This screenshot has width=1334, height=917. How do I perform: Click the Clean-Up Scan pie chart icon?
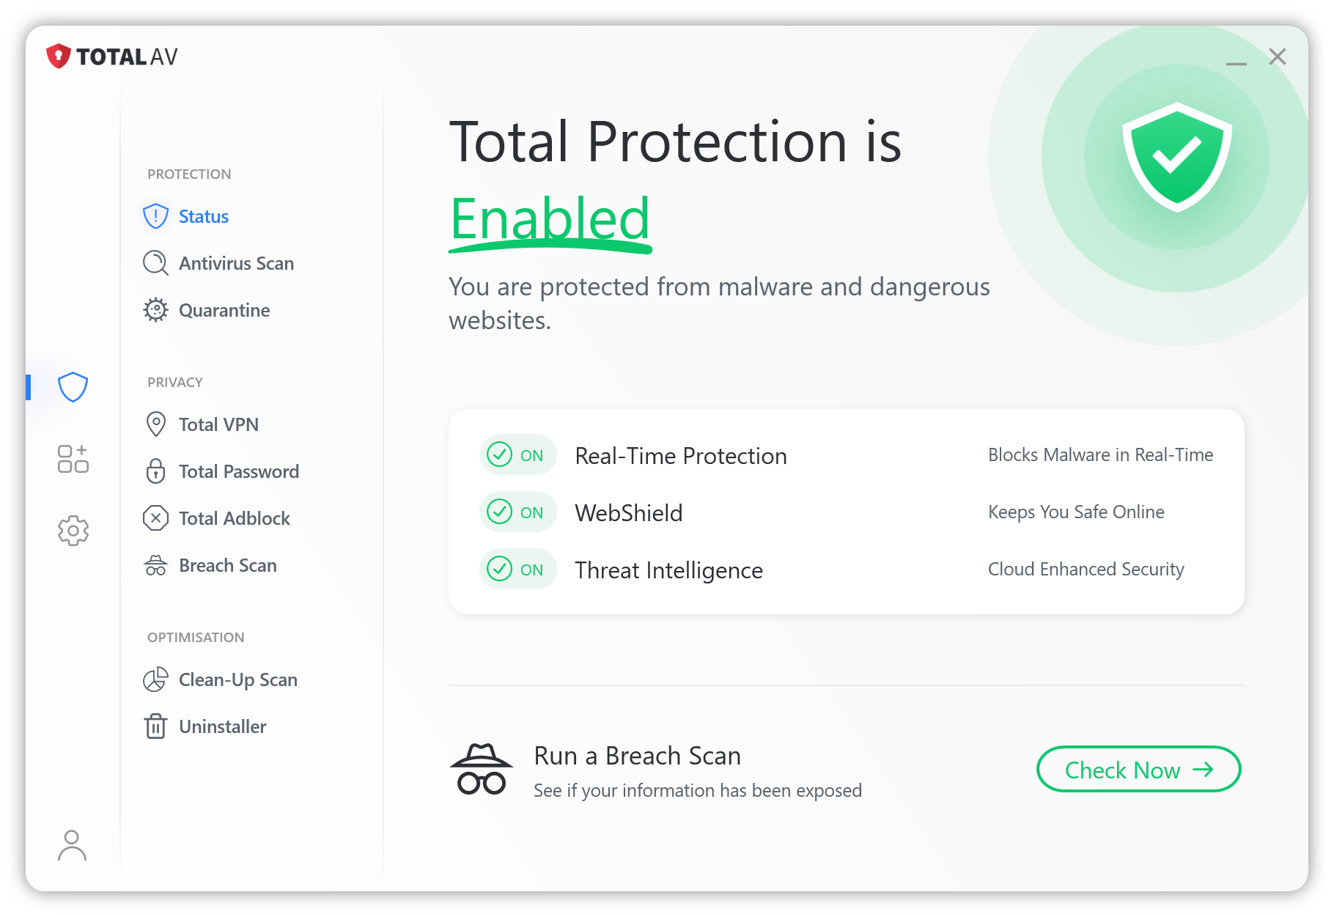click(155, 680)
